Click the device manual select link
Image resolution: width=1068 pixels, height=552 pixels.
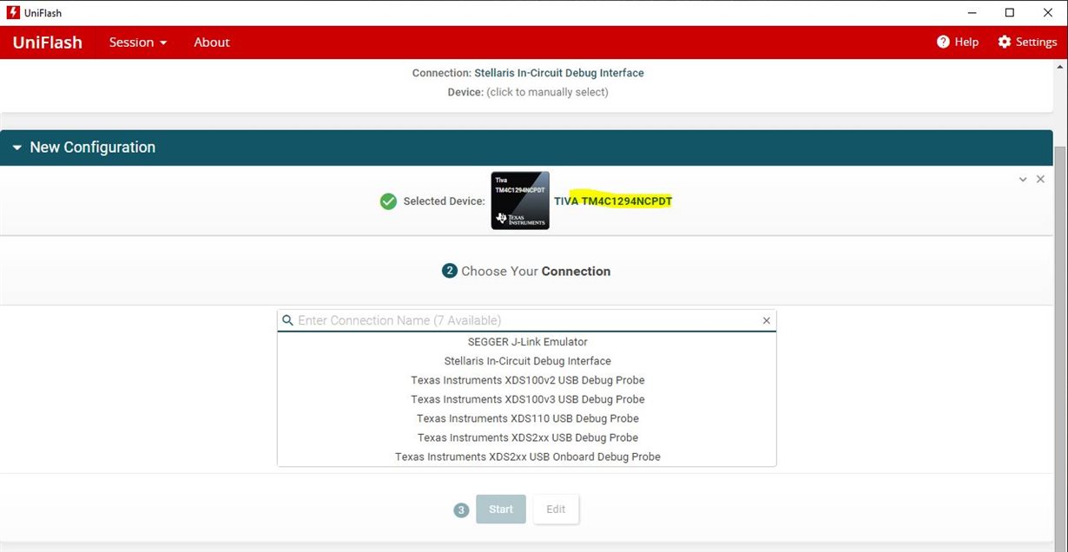tap(547, 92)
